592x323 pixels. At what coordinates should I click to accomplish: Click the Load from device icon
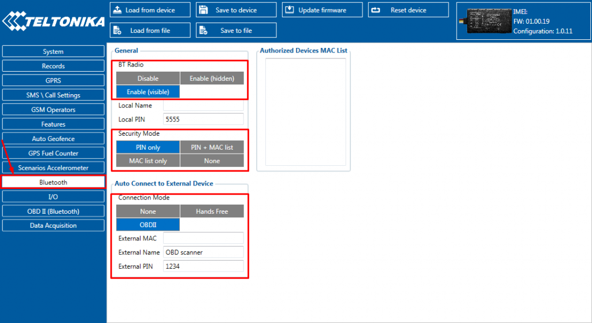pyautogui.click(x=117, y=10)
